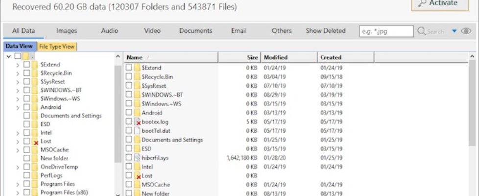Tick the checkbox next to hiberfil.sys
Screen dimensions: 479x196
pos(129,158)
